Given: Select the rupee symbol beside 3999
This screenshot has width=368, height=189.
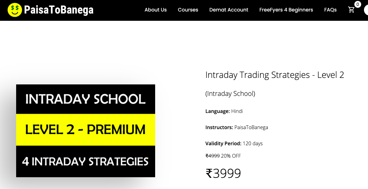Looking at the screenshot, I should (209, 173).
